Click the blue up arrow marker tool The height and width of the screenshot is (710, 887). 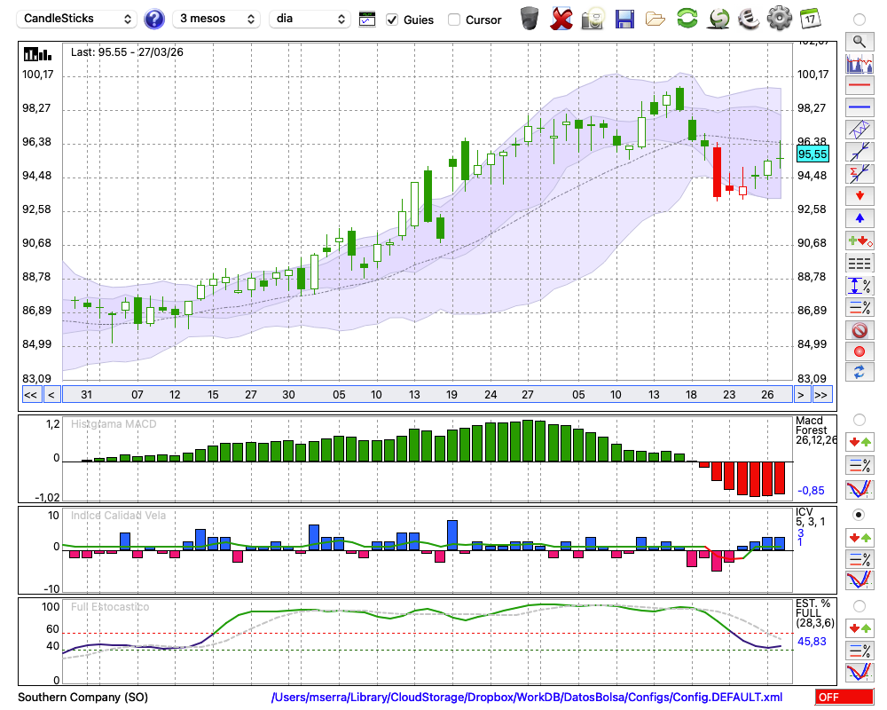pos(860,218)
